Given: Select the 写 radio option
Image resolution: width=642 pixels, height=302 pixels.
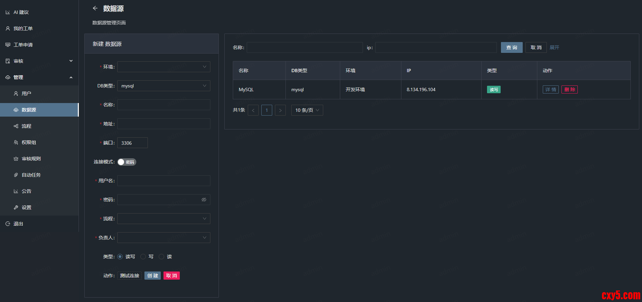Looking at the screenshot, I should [143, 257].
